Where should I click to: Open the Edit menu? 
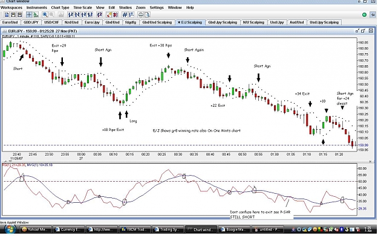(x=112, y=7)
